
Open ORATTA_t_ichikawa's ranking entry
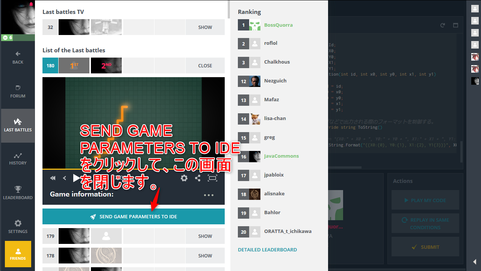[x=288, y=231]
